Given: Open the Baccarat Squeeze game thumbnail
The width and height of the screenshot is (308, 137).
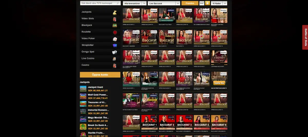Looking at the screenshot, I should 131,37.
